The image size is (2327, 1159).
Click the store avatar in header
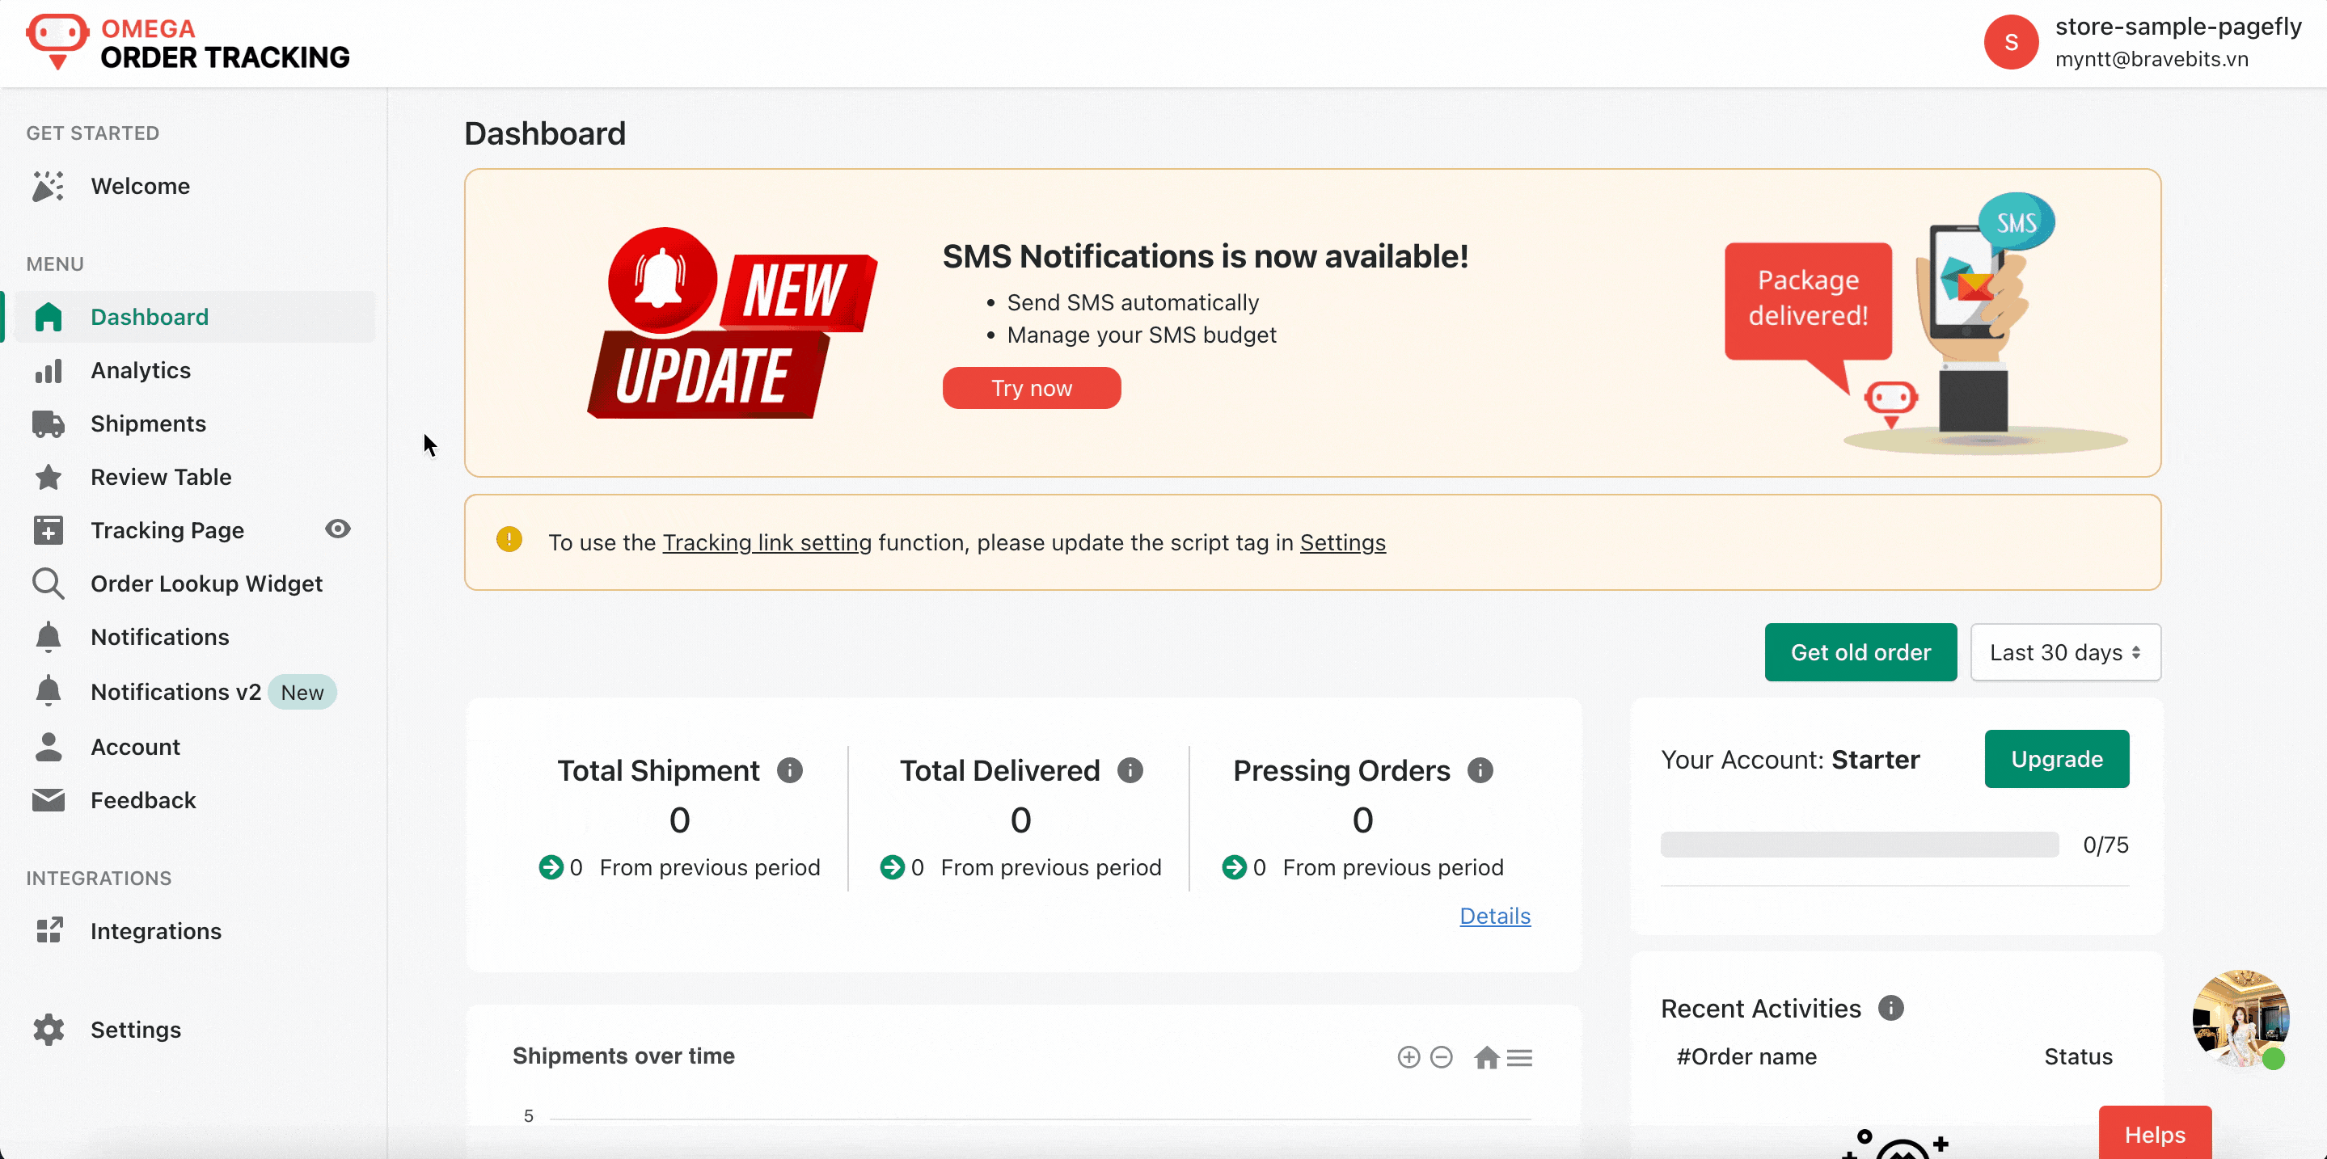[x=2011, y=41]
